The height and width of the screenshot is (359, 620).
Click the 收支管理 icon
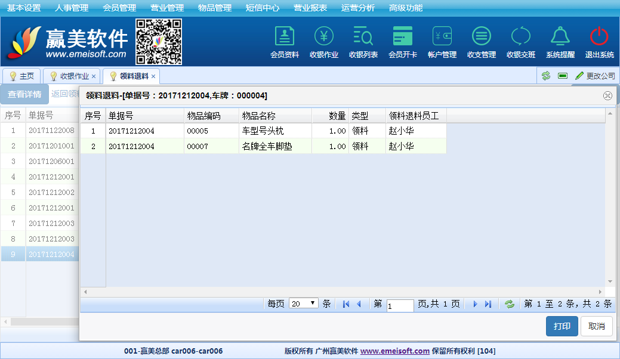[482, 37]
